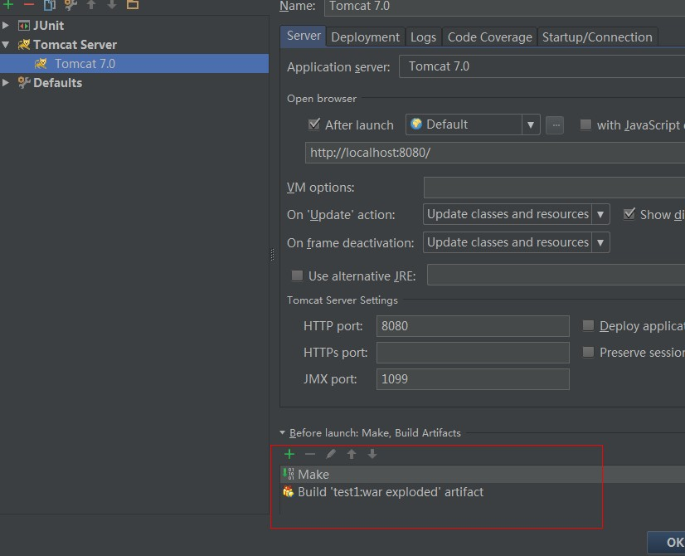Click the panel splitter handle
This screenshot has height=556, width=685.
coord(272,255)
